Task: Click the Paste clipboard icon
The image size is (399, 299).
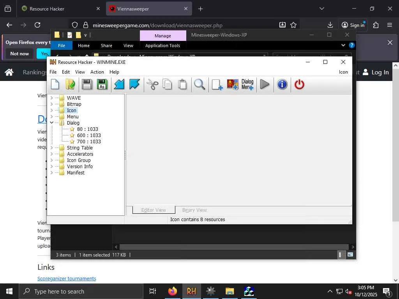Action: point(182,84)
